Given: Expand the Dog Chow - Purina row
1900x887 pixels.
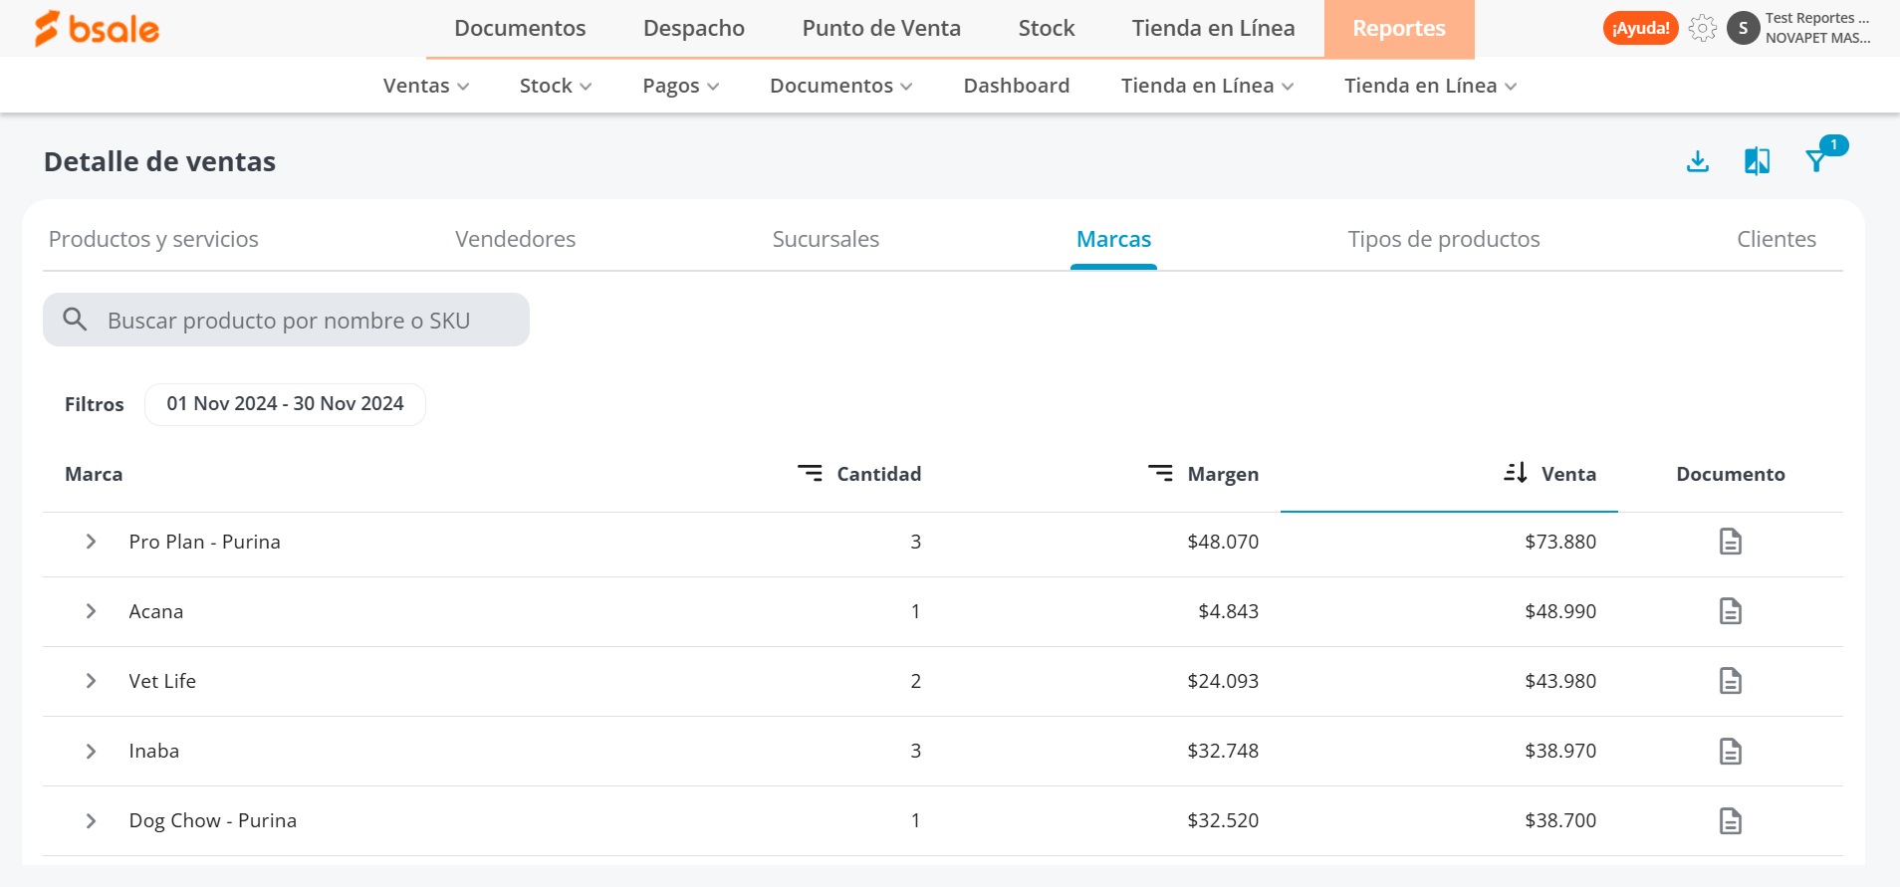Looking at the screenshot, I should pos(91,820).
